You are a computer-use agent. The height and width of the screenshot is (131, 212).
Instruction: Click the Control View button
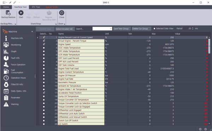click(x=45, y=29)
